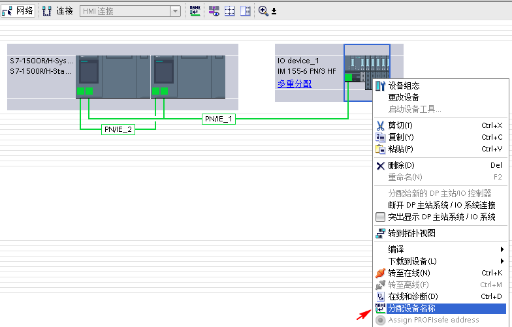Click the Network (网络) toolbar button
The width and height of the screenshot is (512, 327).
pos(18,10)
